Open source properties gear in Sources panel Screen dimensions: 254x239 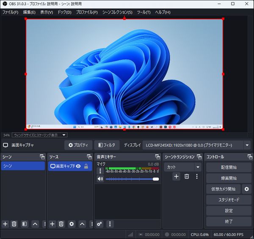(72, 224)
